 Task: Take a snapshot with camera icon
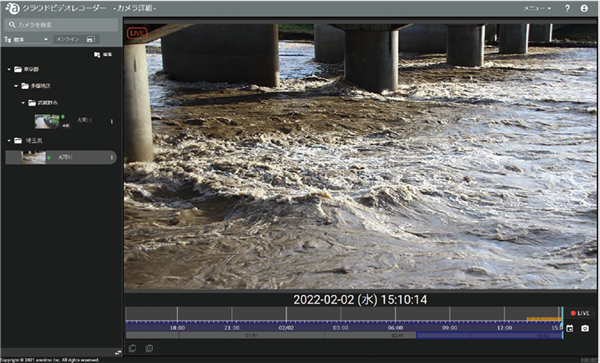(585, 328)
